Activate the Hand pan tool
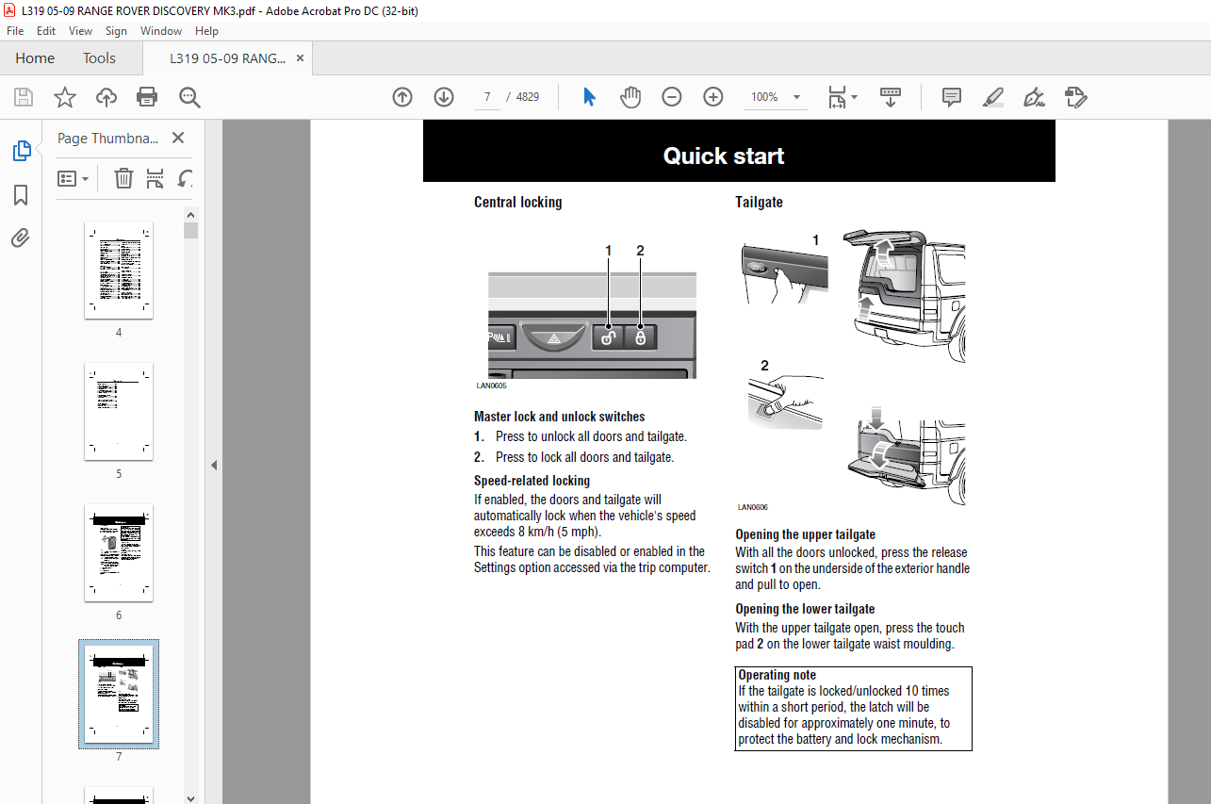This screenshot has width=1211, height=804. click(x=630, y=97)
